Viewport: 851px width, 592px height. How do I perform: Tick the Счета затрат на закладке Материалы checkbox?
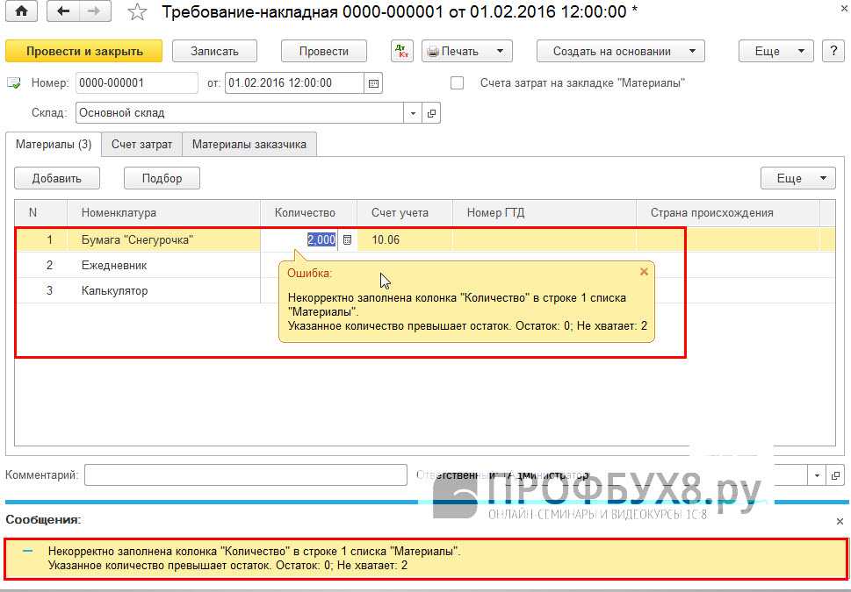(458, 83)
